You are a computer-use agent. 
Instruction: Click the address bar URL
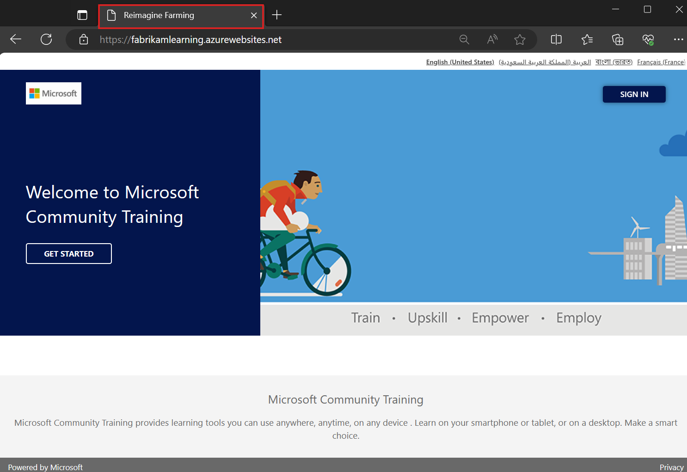(190, 40)
